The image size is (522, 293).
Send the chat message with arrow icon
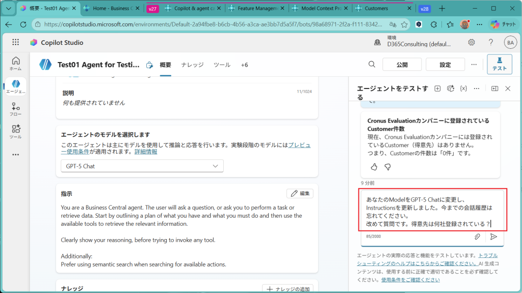point(493,237)
